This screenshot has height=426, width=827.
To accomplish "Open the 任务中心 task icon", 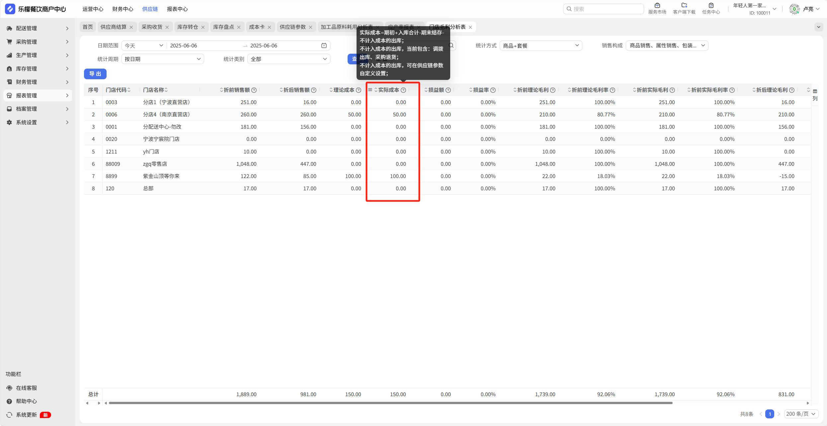I will coord(711,6).
